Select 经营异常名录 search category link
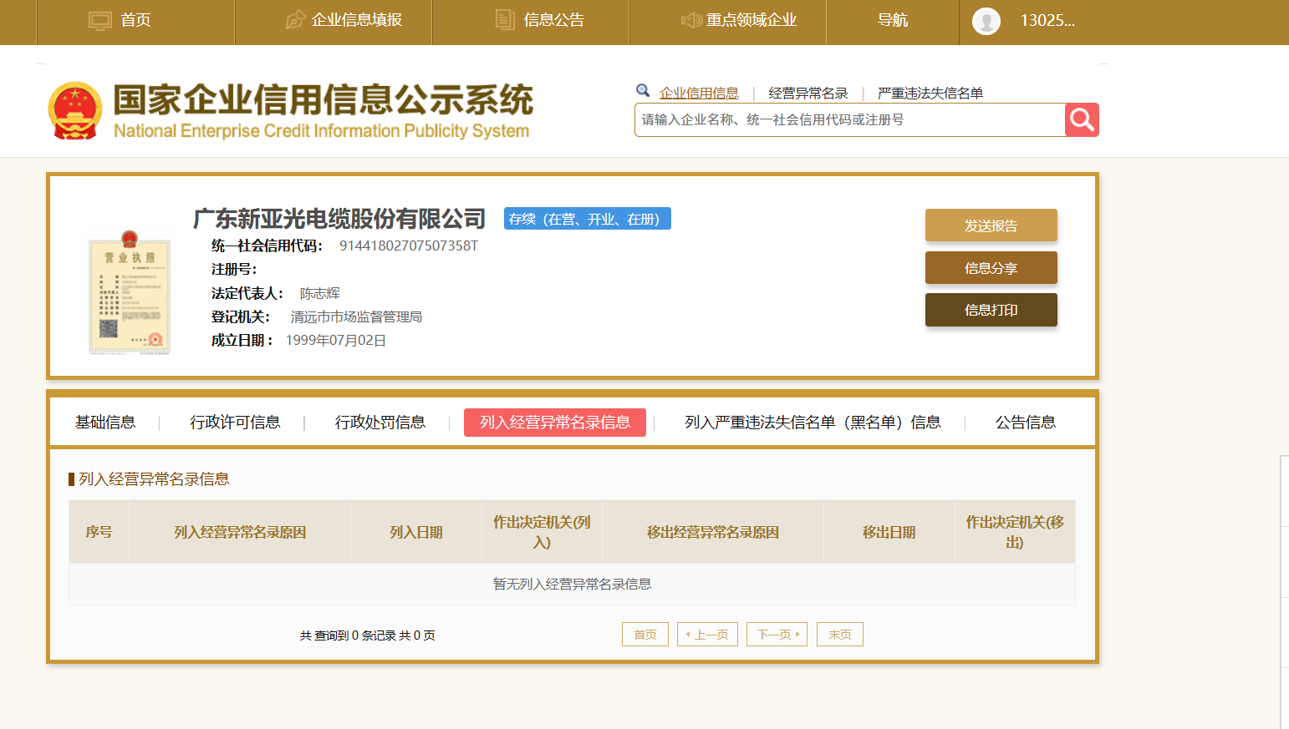The image size is (1289, 729). (x=808, y=94)
